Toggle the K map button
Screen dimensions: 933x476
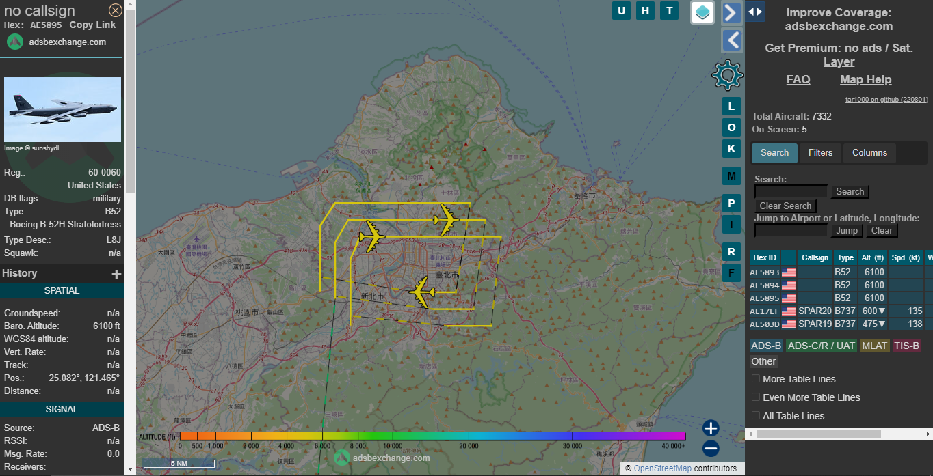(731, 149)
